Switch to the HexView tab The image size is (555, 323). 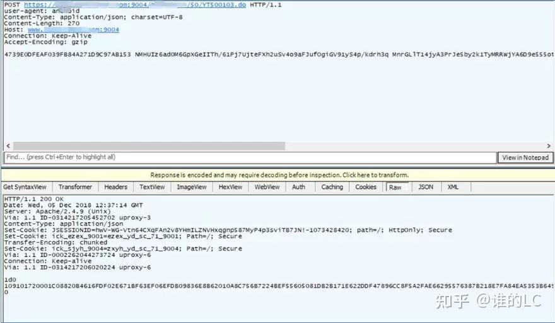click(x=230, y=187)
